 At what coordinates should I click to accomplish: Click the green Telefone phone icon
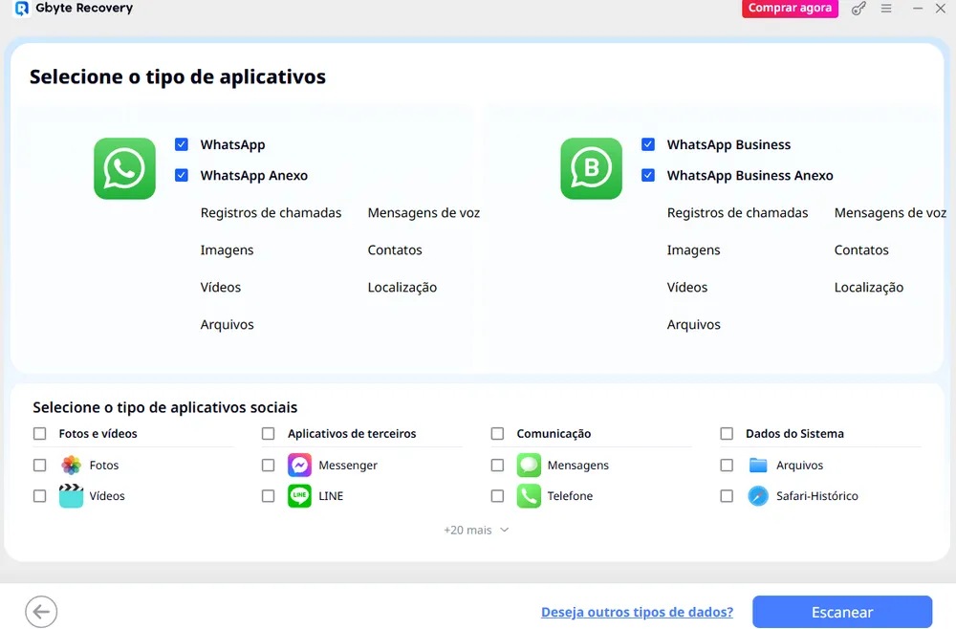click(x=529, y=495)
